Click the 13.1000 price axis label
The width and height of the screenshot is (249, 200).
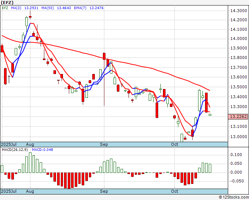click(239, 127)
